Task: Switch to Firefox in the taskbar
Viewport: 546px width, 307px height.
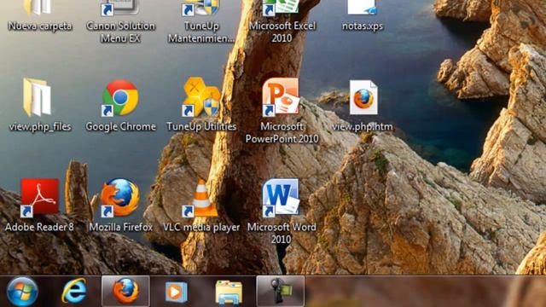Action: coord(125,291)
